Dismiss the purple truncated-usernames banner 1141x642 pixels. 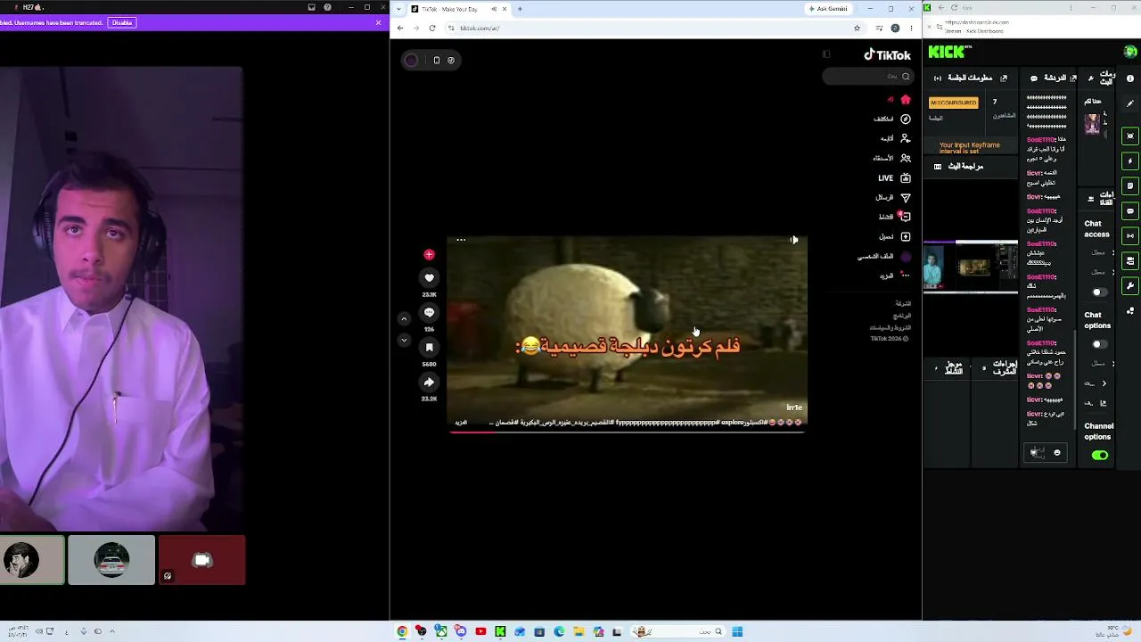(378, 22)
